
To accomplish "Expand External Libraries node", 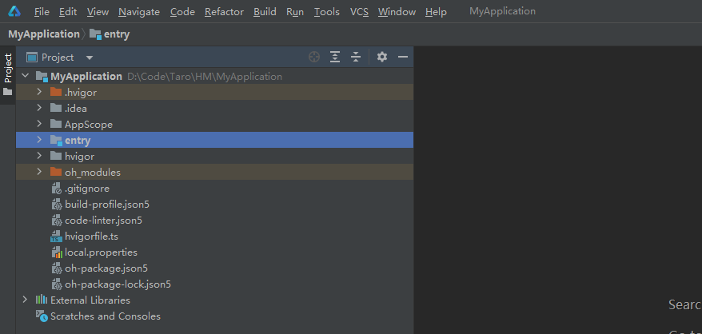I will [x=25, y=300].
